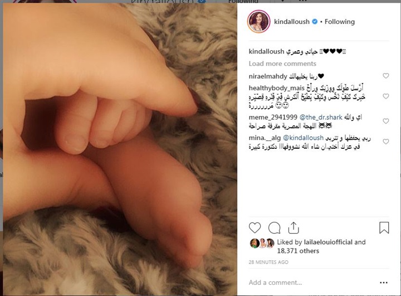This screenshot has height=296, width=401.
Task: Like the post with the heart icon
Action: [255, 227]
